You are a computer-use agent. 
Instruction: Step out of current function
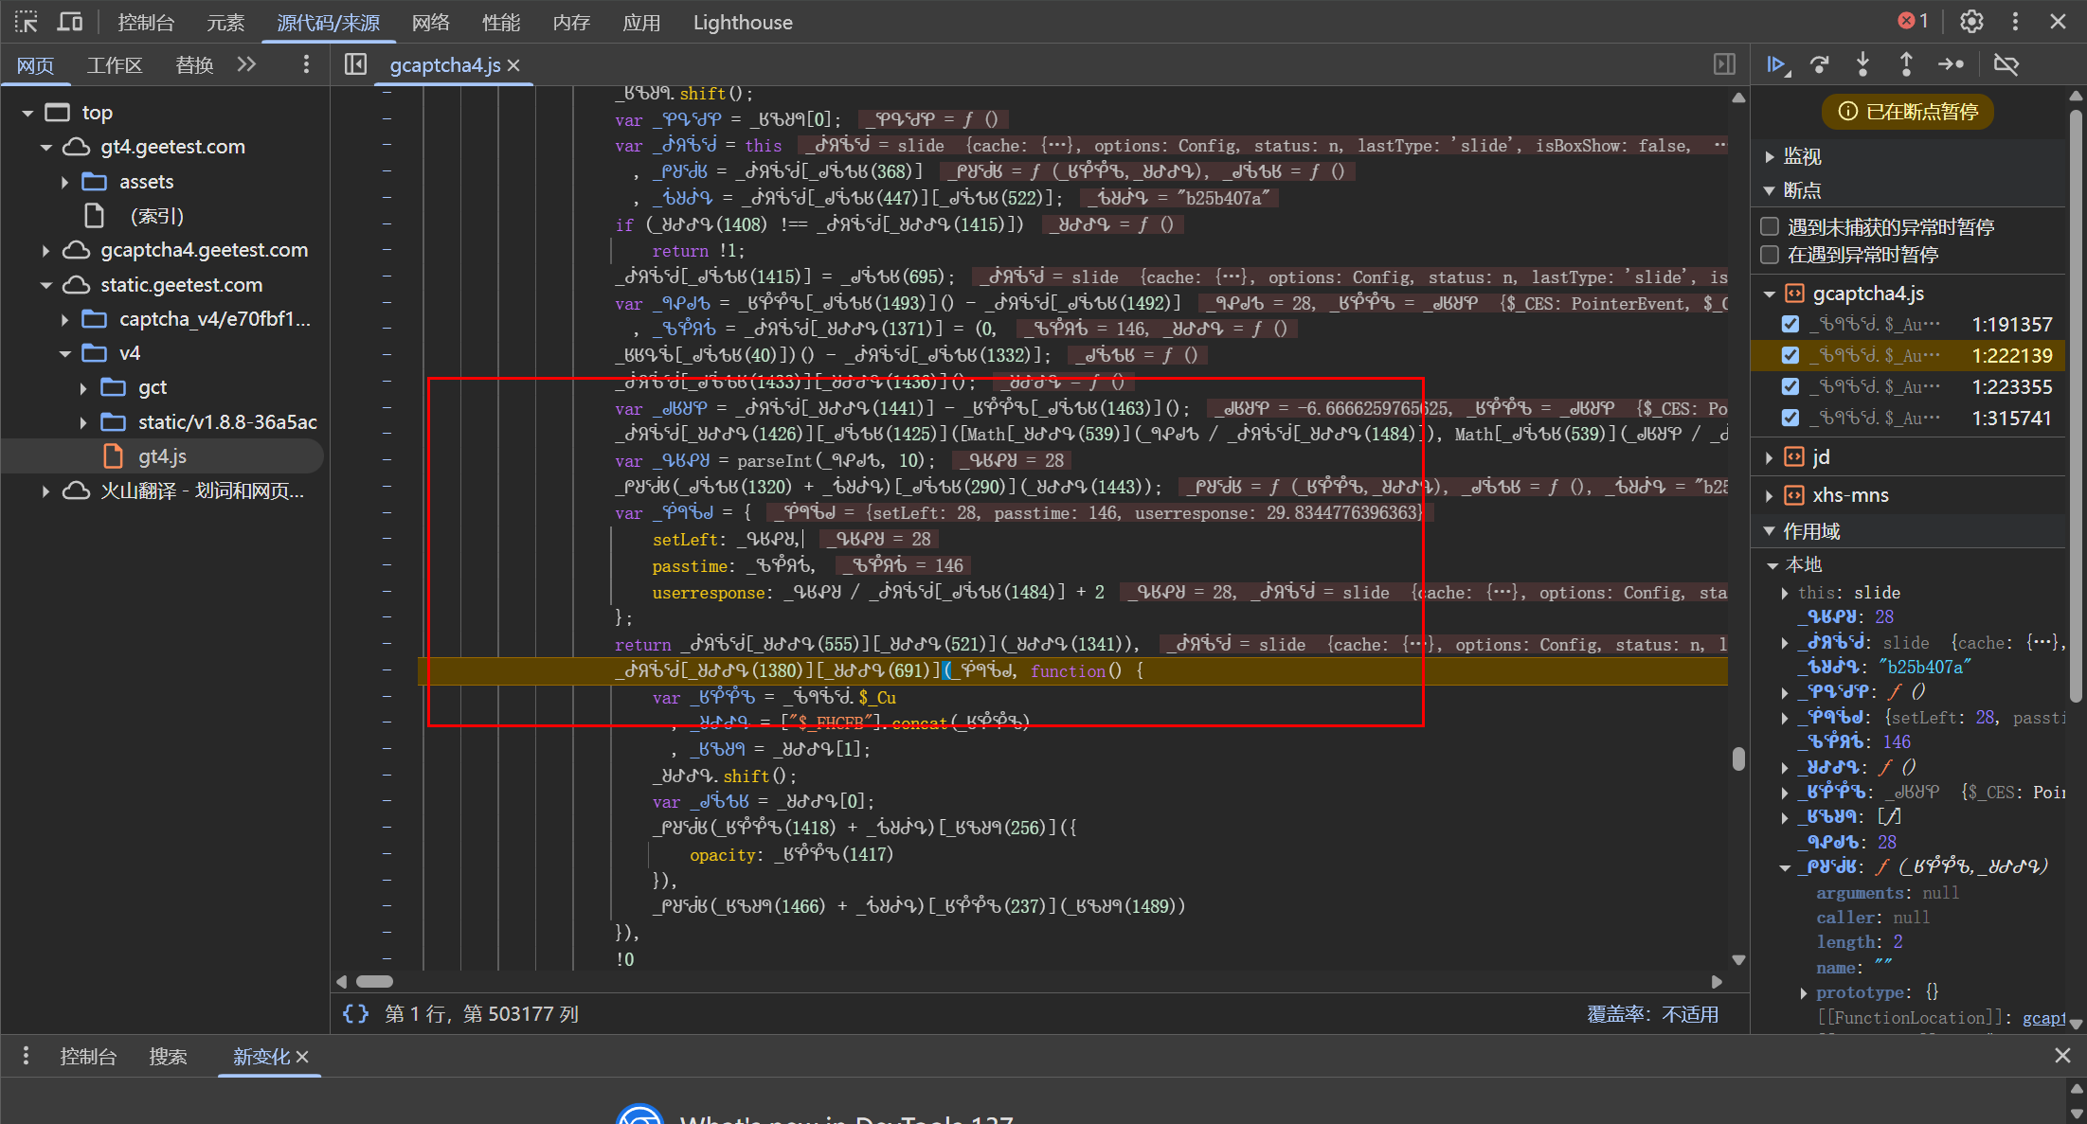coord(1906,64)
